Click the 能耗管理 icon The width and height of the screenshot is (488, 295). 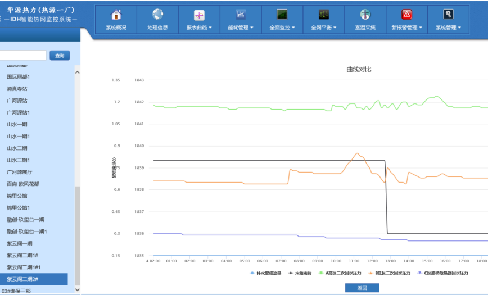(241, 15)
